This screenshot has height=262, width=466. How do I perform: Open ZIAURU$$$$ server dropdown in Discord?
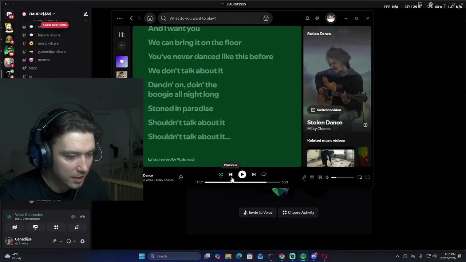click(42, 14)
